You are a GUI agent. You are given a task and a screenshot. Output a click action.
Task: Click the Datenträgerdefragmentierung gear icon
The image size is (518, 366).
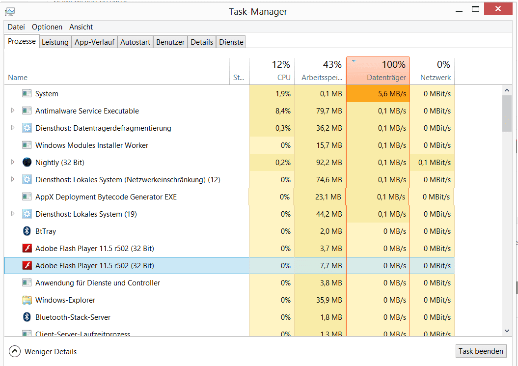point(27,128)
